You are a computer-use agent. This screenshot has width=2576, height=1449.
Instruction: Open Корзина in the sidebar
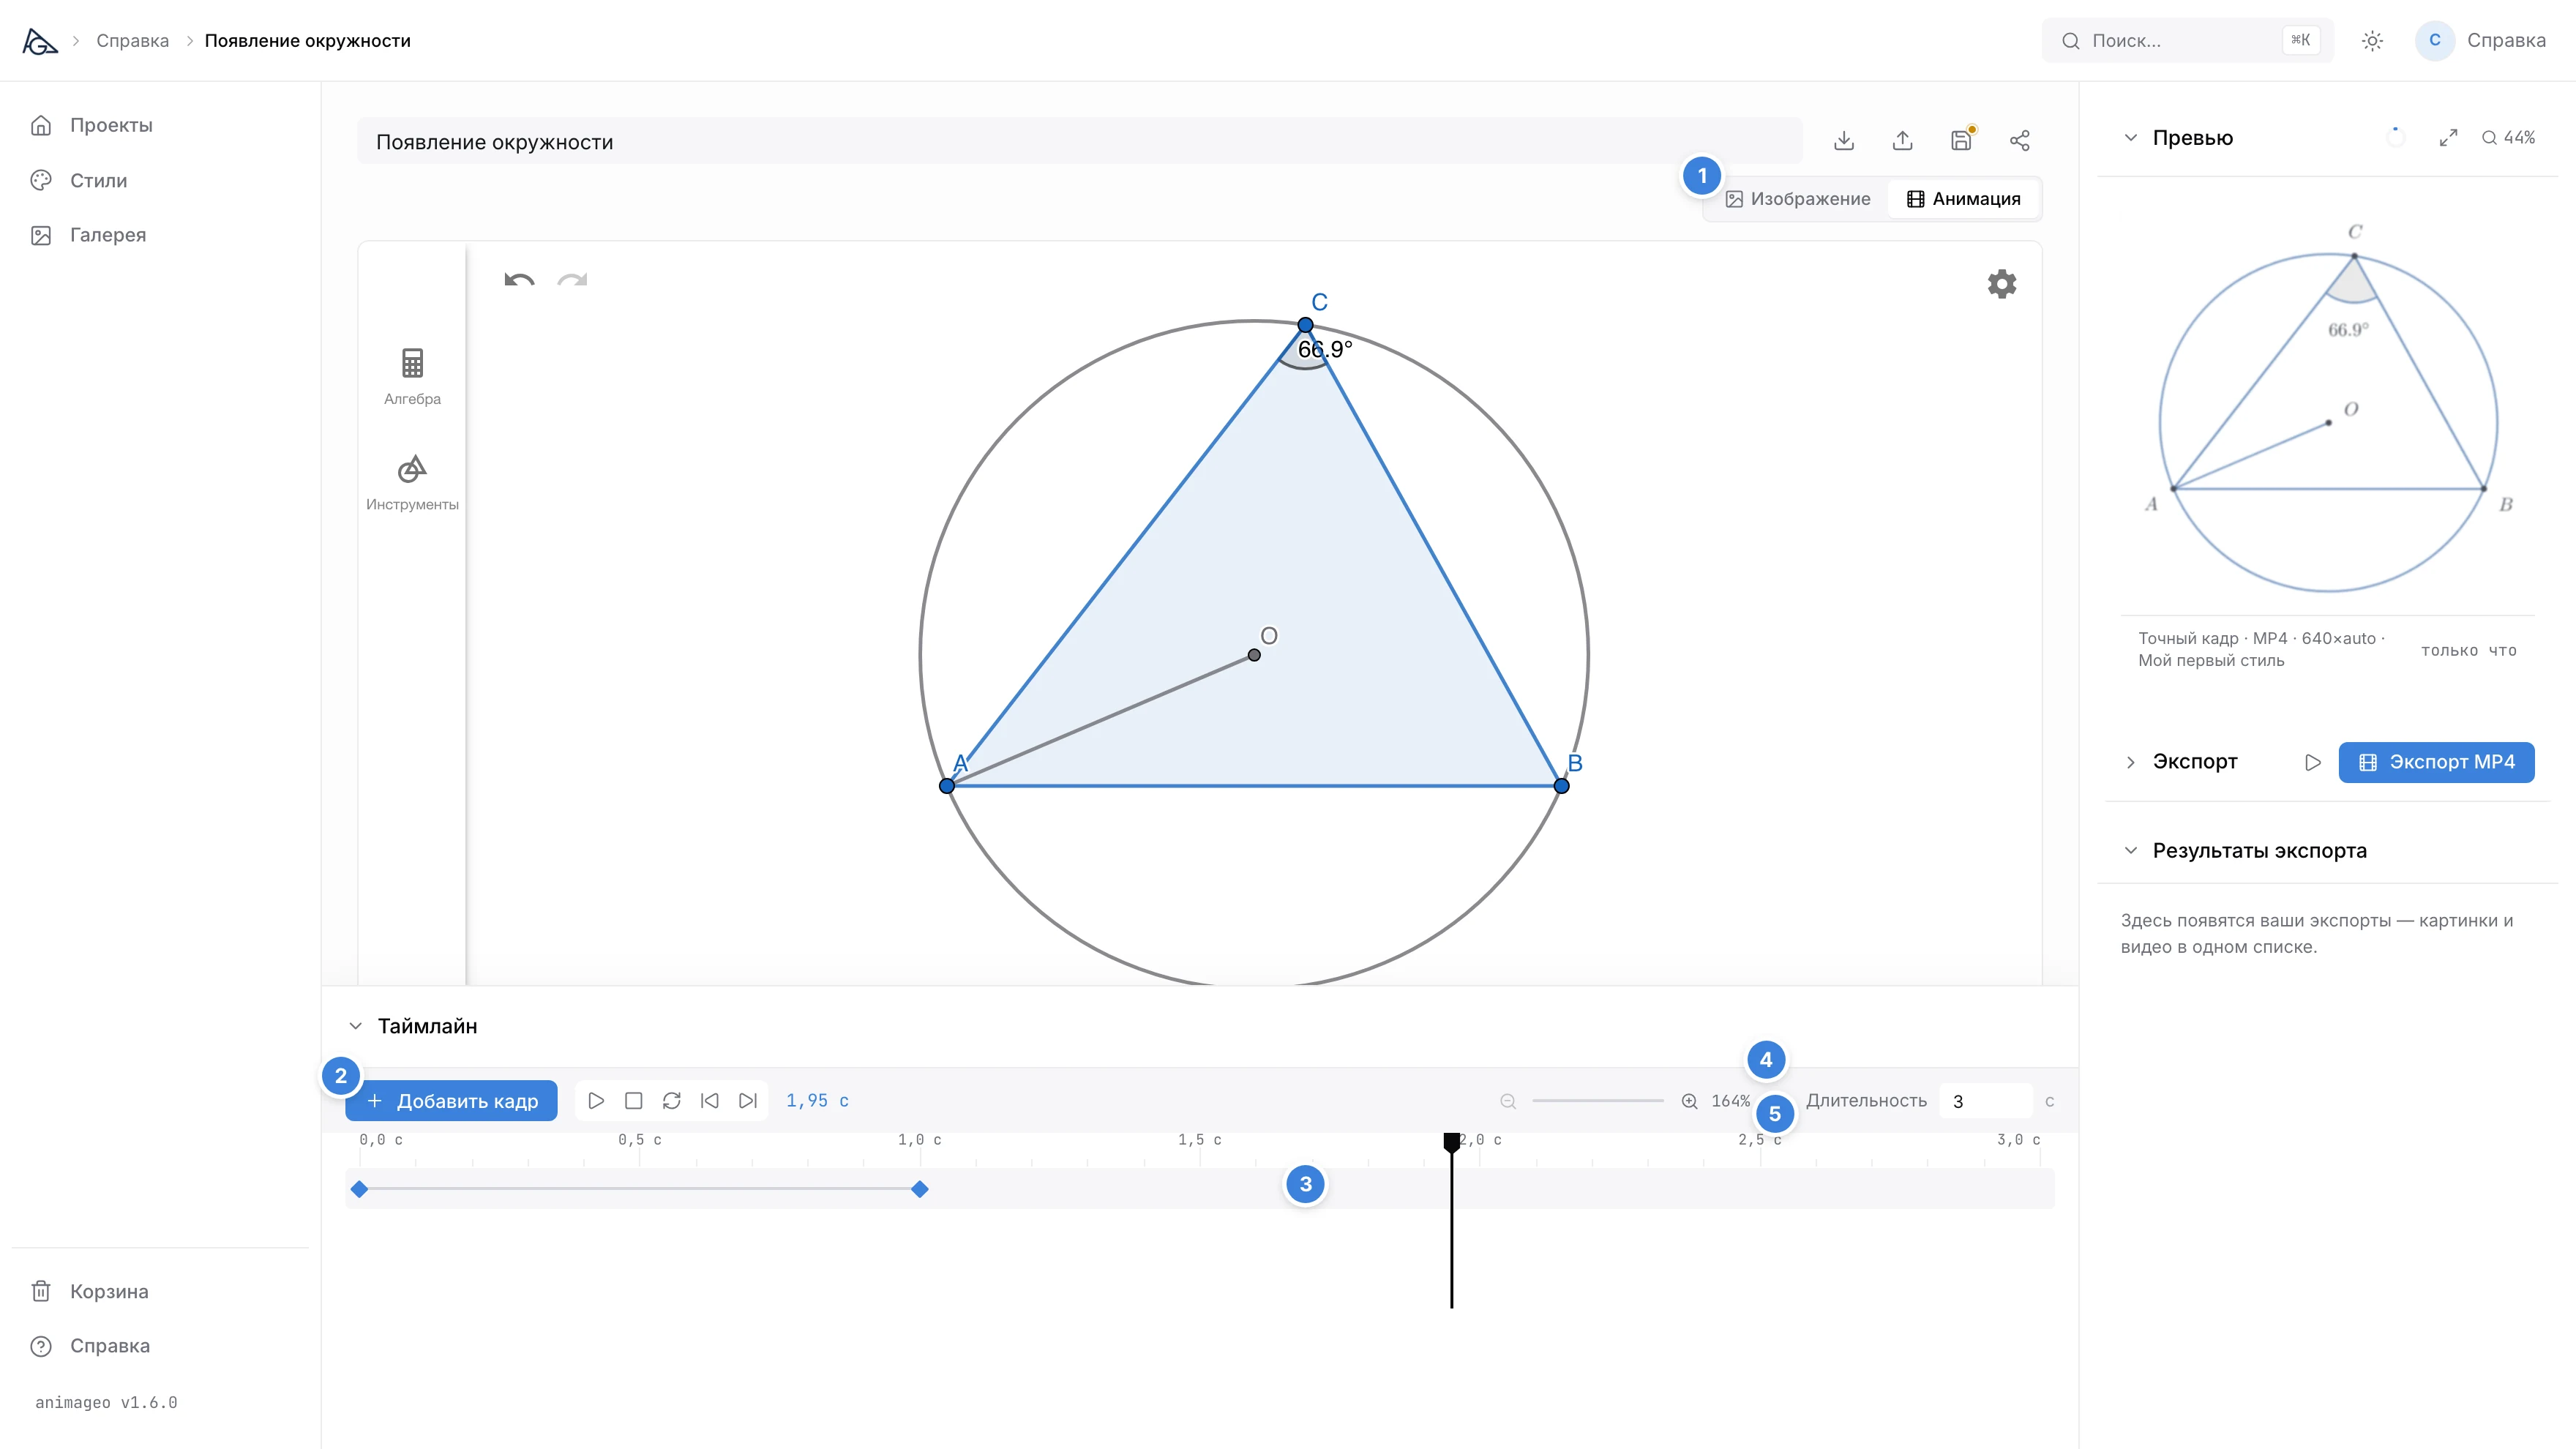click(x=109, y=1291)
